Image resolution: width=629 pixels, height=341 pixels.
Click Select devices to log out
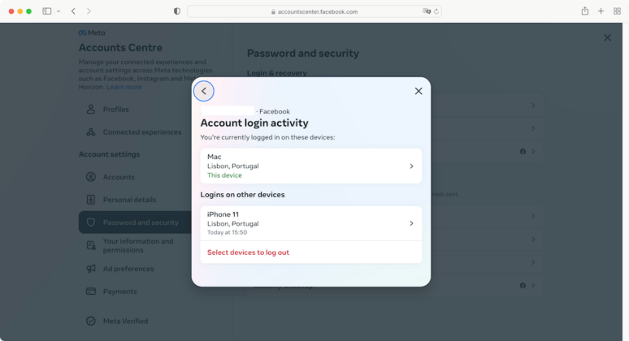click(248, 253)
